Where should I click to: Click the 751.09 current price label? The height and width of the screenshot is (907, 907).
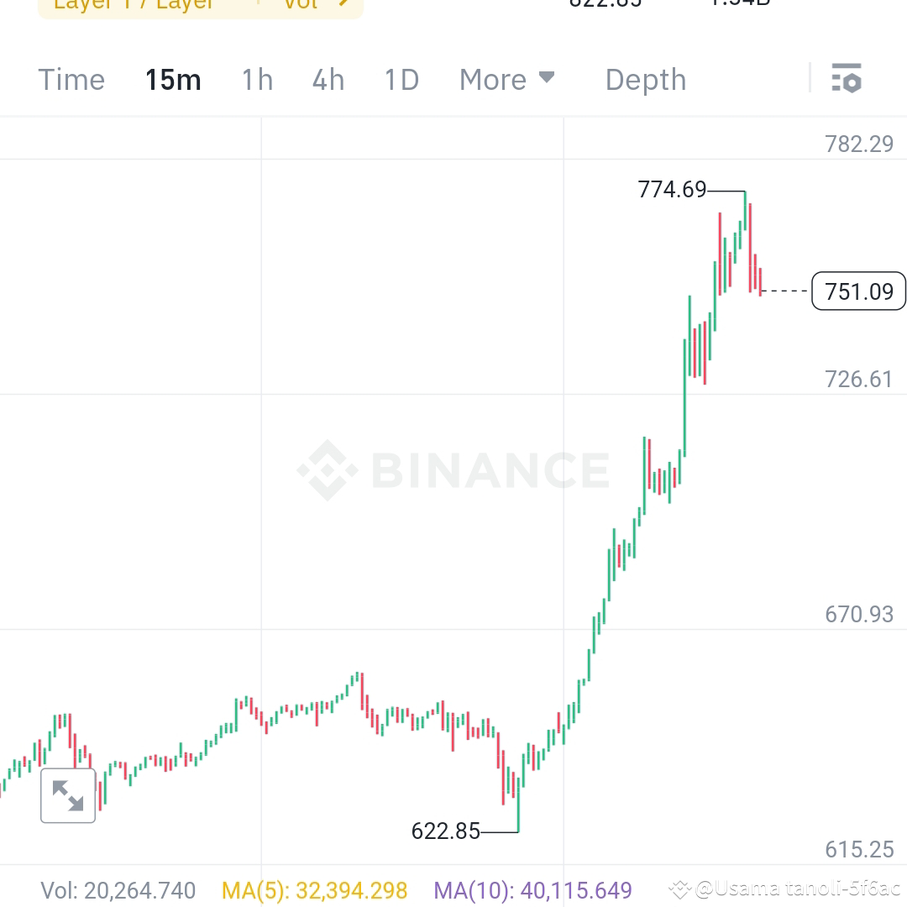pos(858,291)
